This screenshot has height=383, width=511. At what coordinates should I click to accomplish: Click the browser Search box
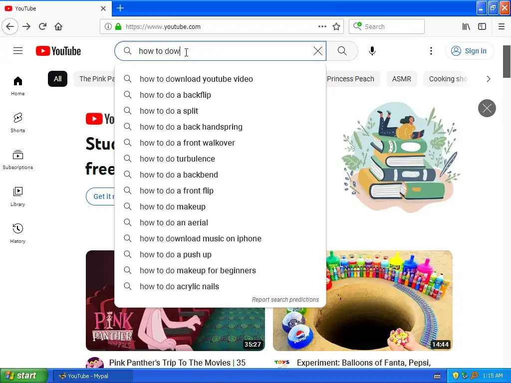coord(387,26)
